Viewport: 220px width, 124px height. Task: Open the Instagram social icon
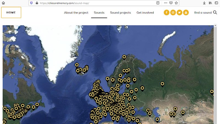173,13
